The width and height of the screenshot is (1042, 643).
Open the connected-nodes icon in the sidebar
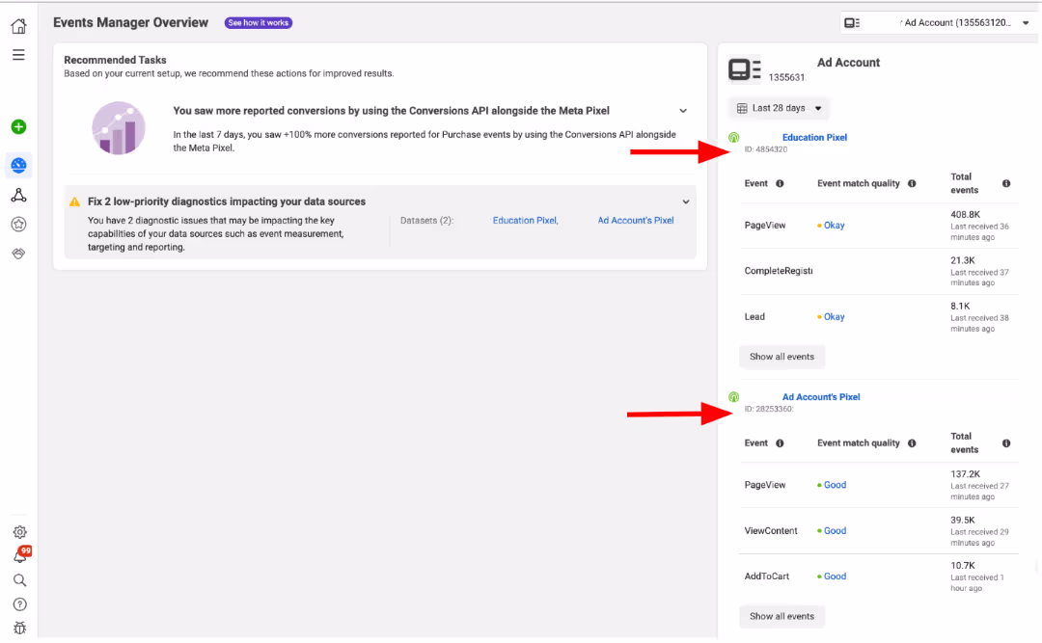[18, 194]
